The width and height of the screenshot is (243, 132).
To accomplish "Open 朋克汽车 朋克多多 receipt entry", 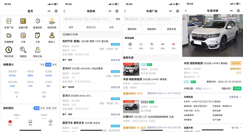I will tap(91, 126).
